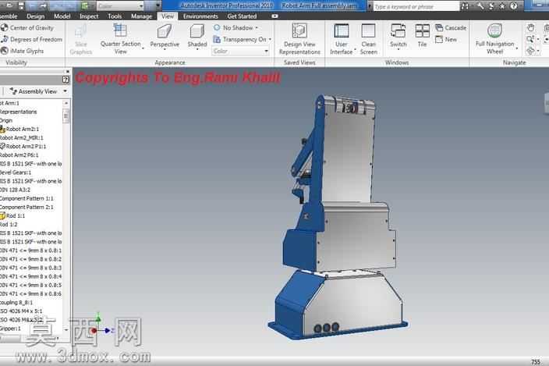Open the Get Started tab
549x366 pixels.
click(242, 16)
